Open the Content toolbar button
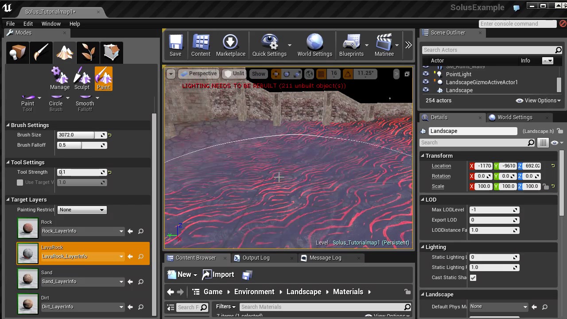The width and height of the screenshot is (567, 319). click(201, 46)
